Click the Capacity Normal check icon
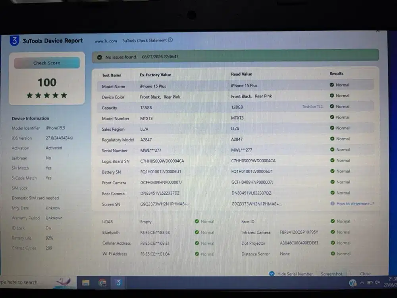 pos(332,106)
